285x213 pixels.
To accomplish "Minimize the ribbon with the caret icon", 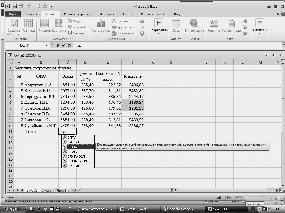I will [277, 14].
